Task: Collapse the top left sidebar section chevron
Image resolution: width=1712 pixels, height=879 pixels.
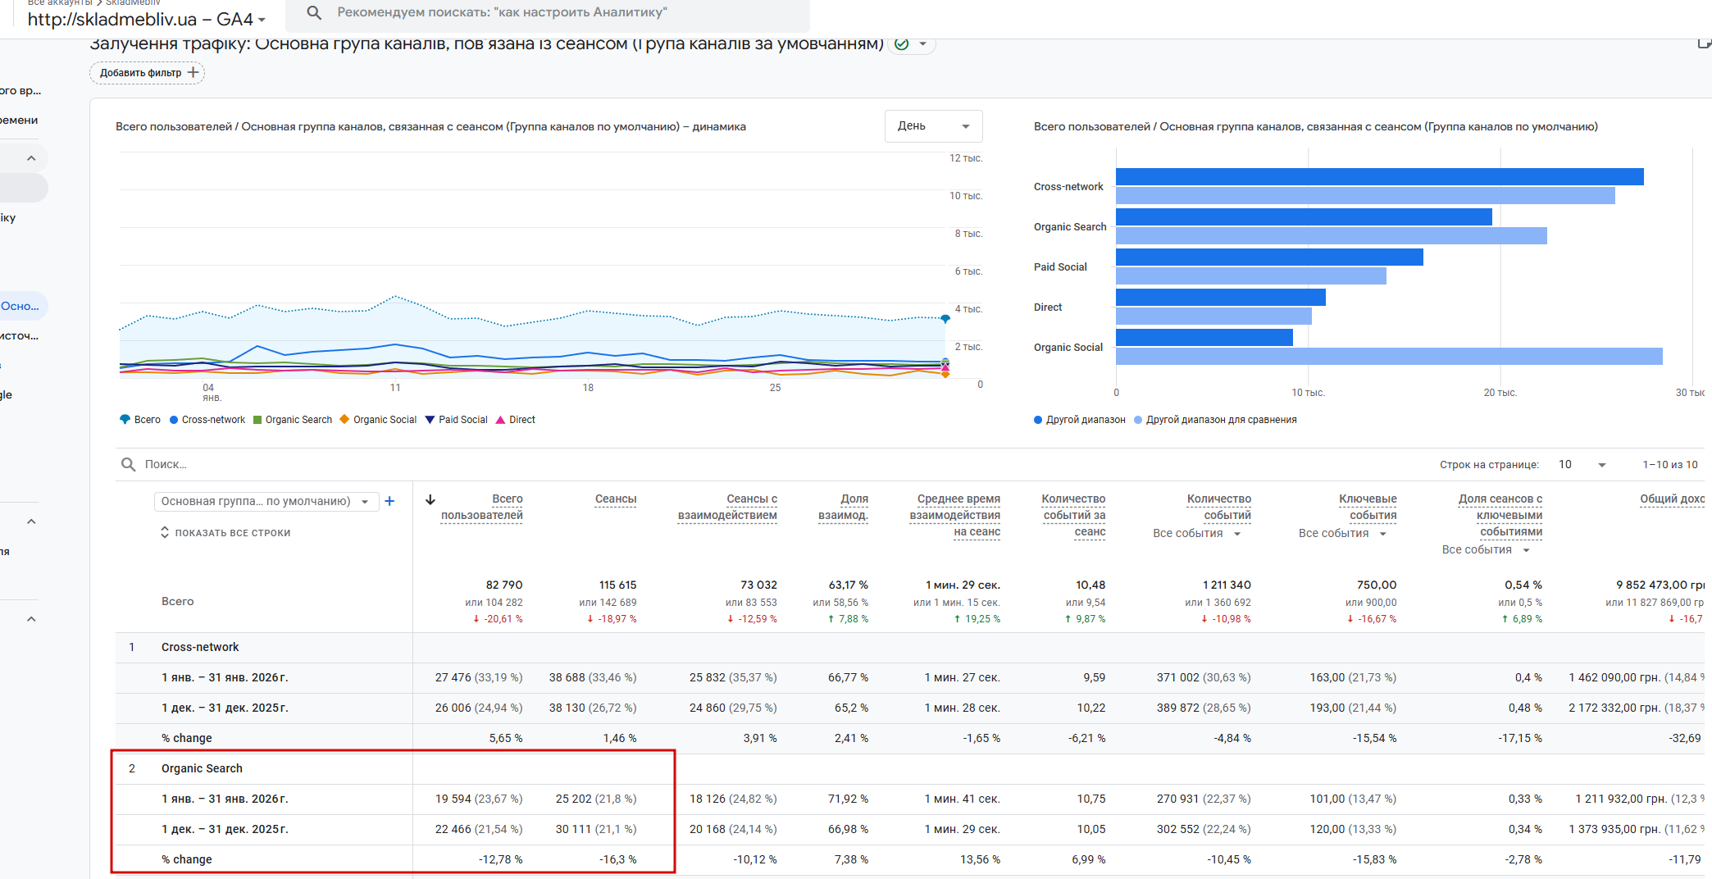Action: [31, 158]
